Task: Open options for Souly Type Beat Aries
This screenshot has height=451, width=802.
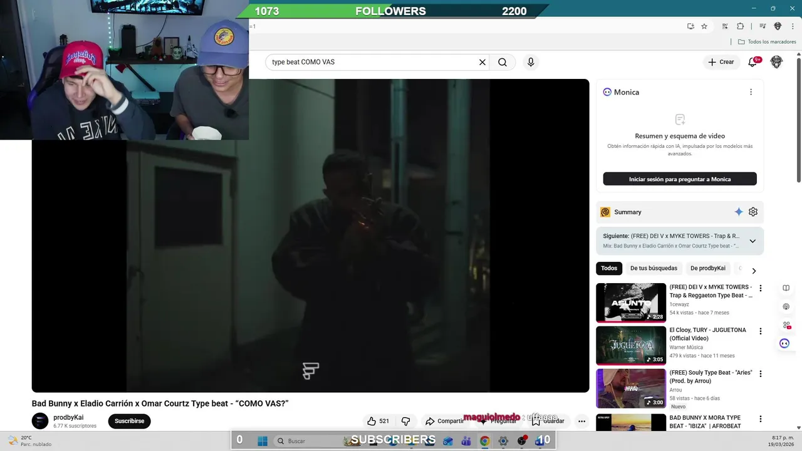Action: pyautogui.click(x=761, y=374)
